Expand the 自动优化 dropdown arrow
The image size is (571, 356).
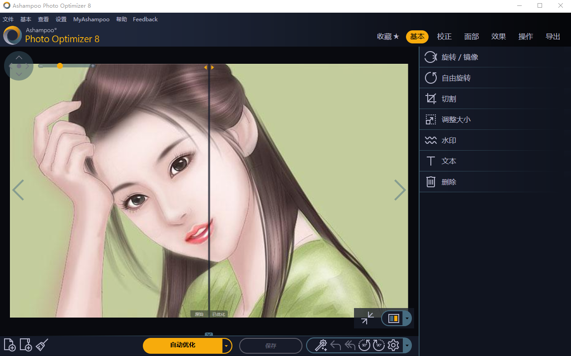coord(227,346)
